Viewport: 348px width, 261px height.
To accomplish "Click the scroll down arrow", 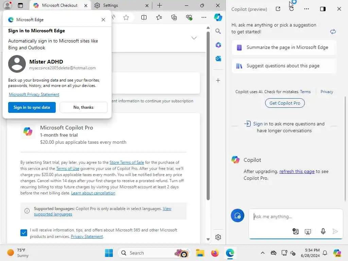I will (x=208, y=239).
